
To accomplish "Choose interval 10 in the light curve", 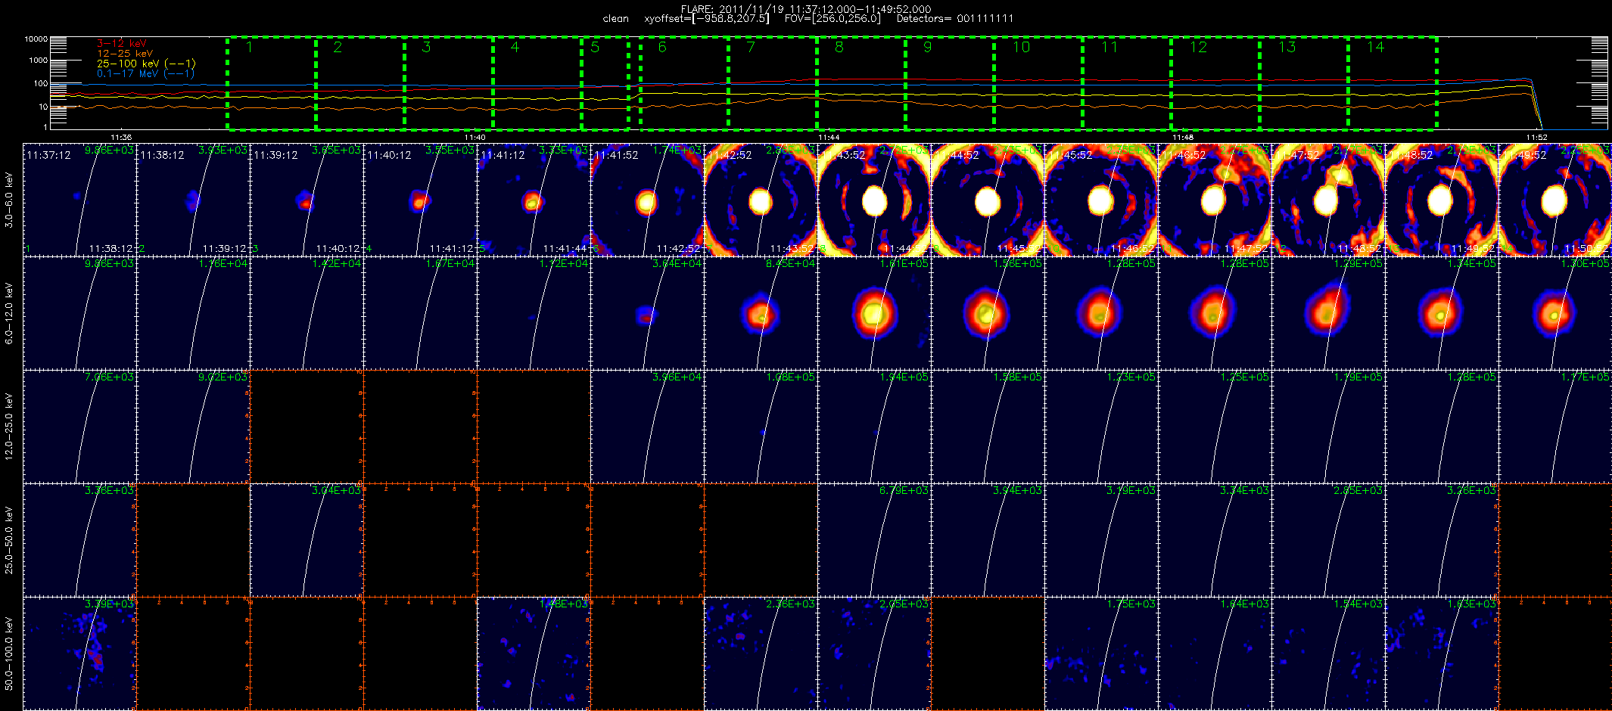I will (x=1038, y=82).
